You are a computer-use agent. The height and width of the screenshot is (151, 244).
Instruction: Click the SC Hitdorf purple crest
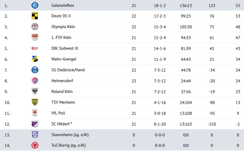pos(35,124)
